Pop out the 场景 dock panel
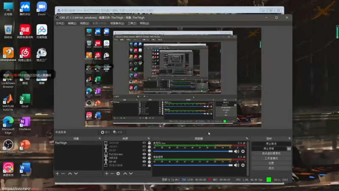This screenshot has width=339, height=191. (x=100, y=138)
